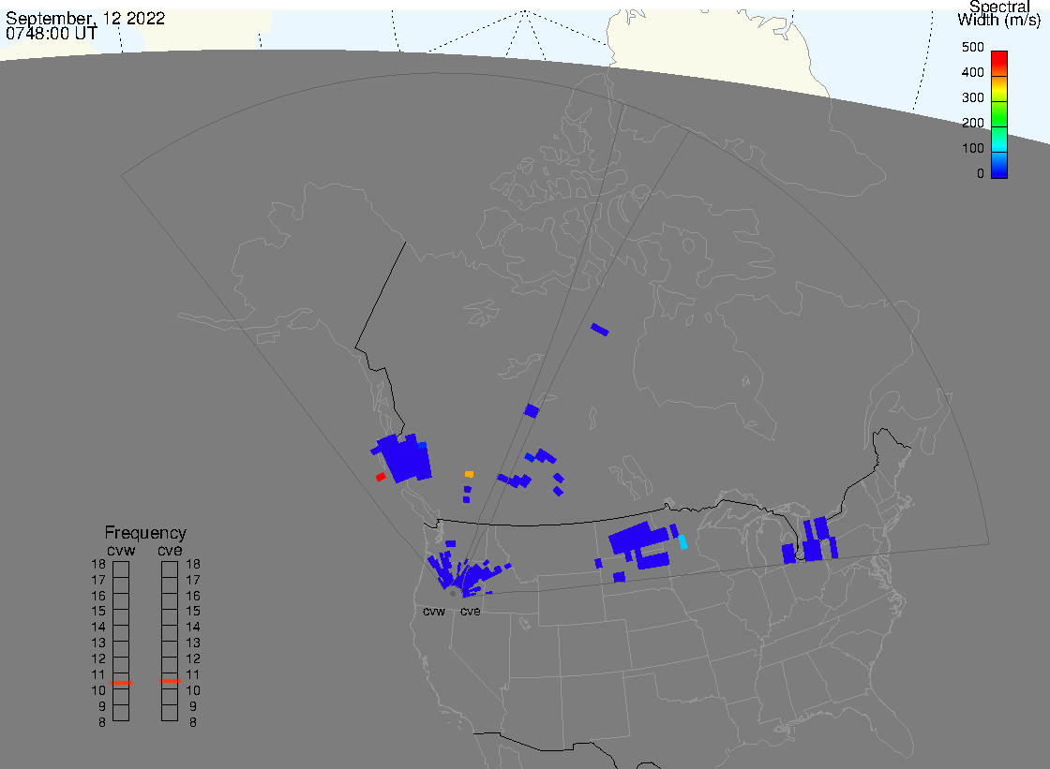Click the Frequency legend heading
Viewport: 1050px width, 769px height.
click(145, 533)
